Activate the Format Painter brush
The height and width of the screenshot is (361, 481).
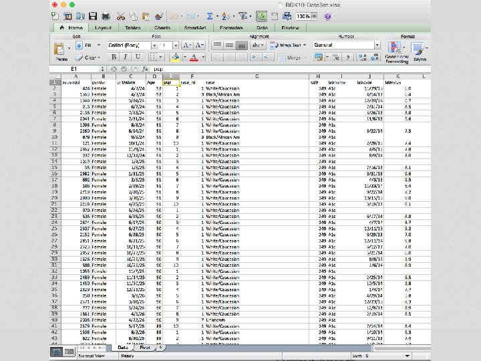click(158, 16)
